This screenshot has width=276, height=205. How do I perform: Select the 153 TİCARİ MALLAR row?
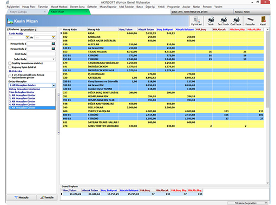(x=163, y=52)
